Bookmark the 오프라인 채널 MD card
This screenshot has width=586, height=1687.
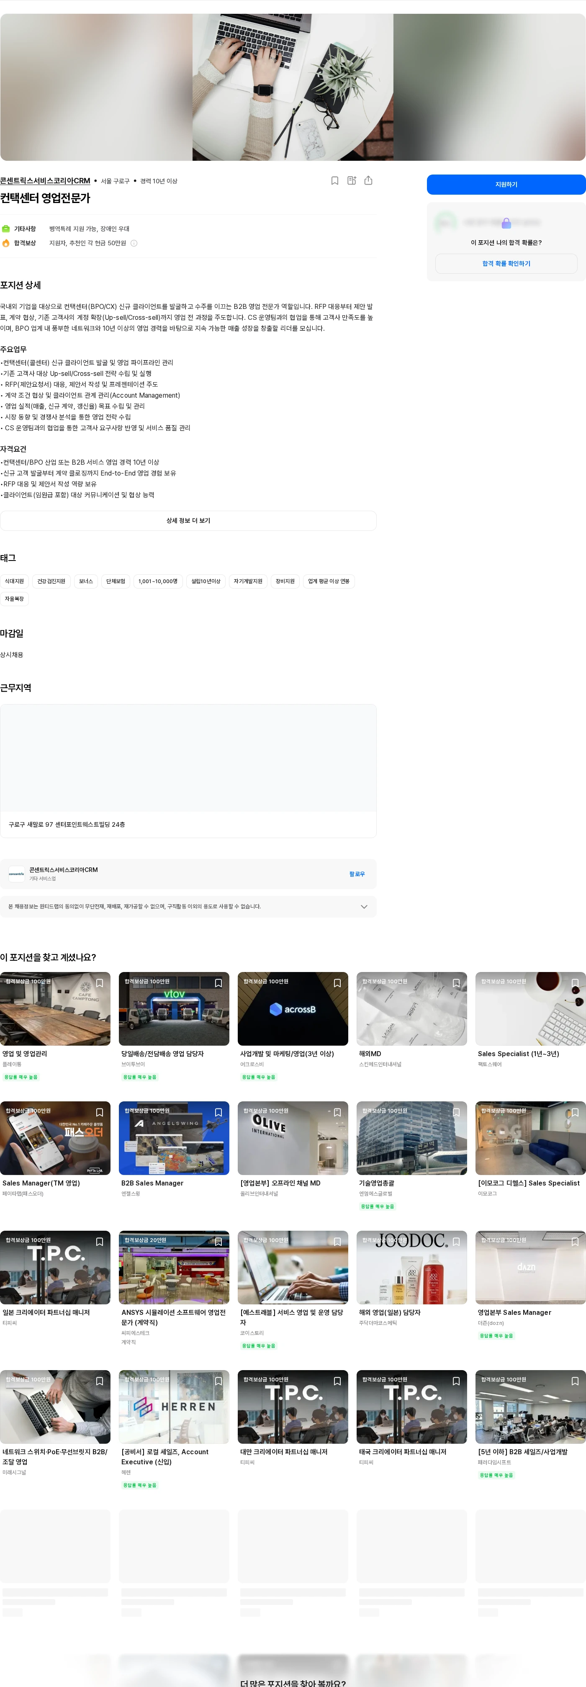tap(337, 1112)
